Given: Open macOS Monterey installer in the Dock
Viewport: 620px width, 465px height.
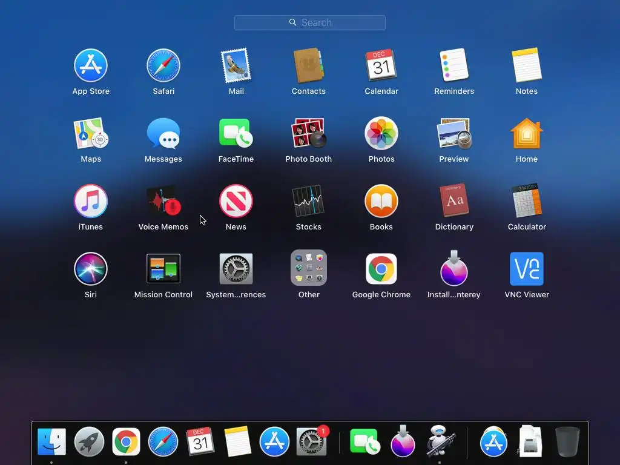Looking at the screenshot, I should [403, 441].
